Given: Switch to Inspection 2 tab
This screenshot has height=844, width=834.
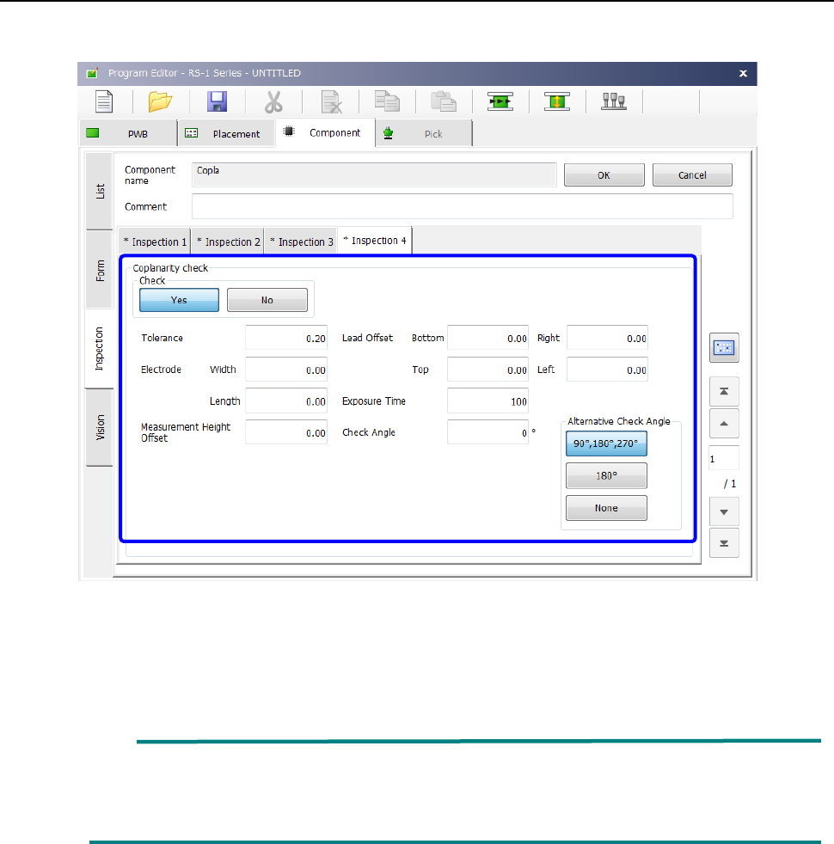Looking at the screenshot, I should tap(228, 242).
